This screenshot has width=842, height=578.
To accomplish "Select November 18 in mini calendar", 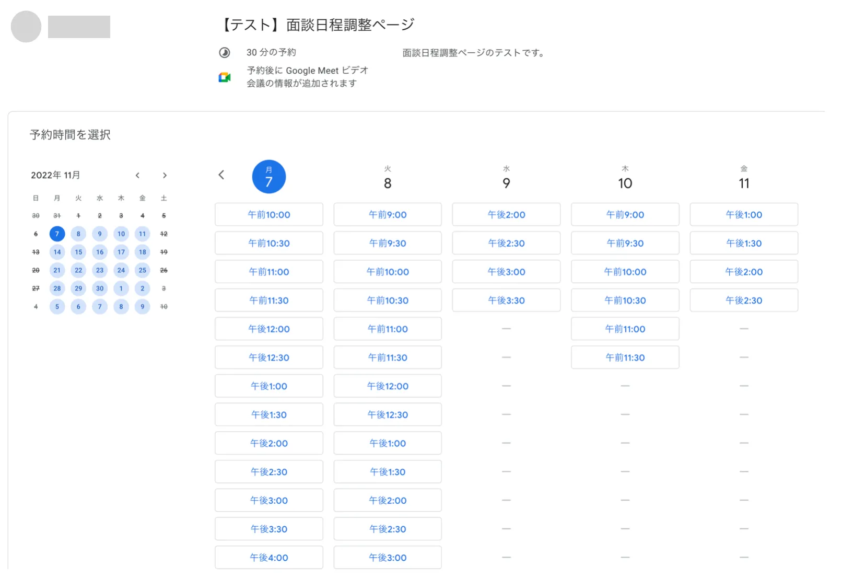I will (143, 252).
